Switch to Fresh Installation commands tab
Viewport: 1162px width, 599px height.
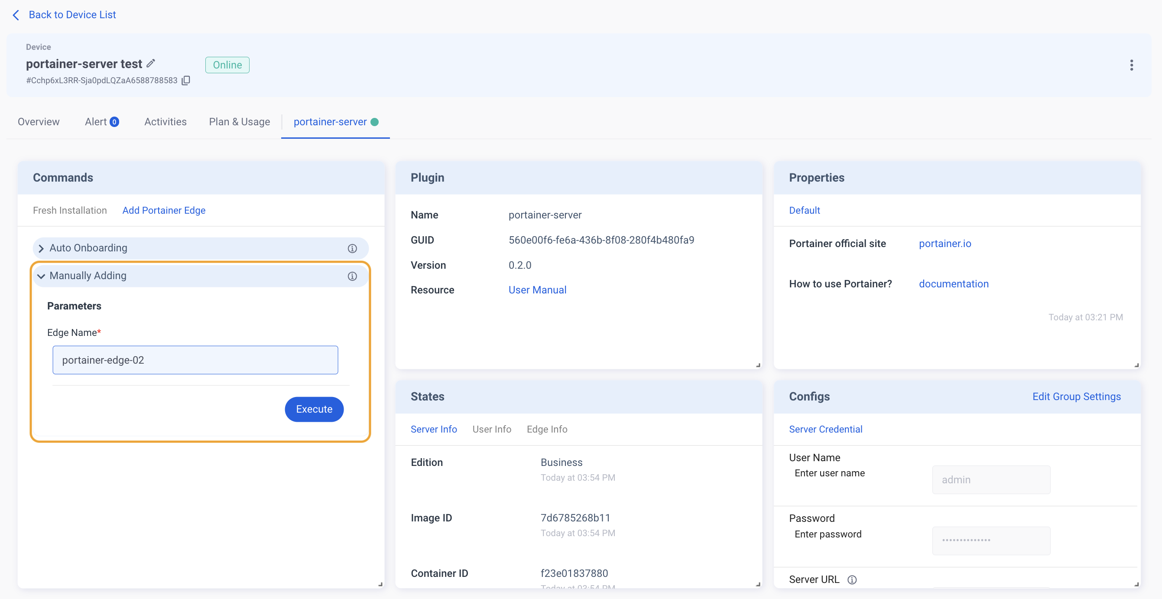coord(70,210)
